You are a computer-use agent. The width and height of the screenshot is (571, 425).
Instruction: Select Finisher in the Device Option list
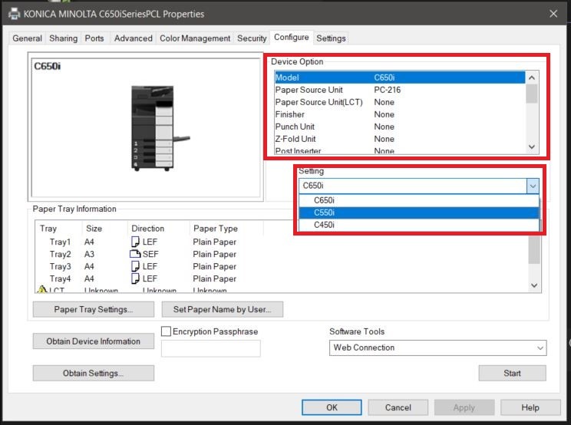coord(290,114)
